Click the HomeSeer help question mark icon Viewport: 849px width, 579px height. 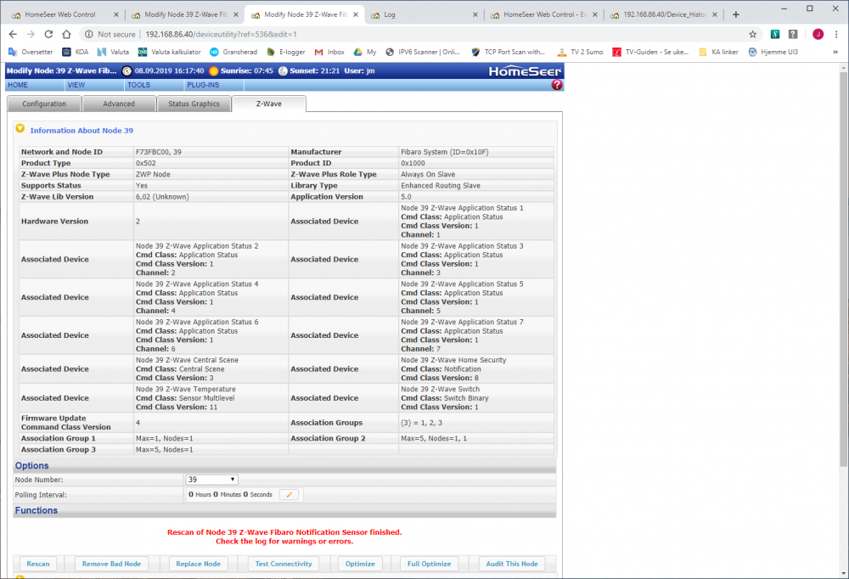coord(557,85)
